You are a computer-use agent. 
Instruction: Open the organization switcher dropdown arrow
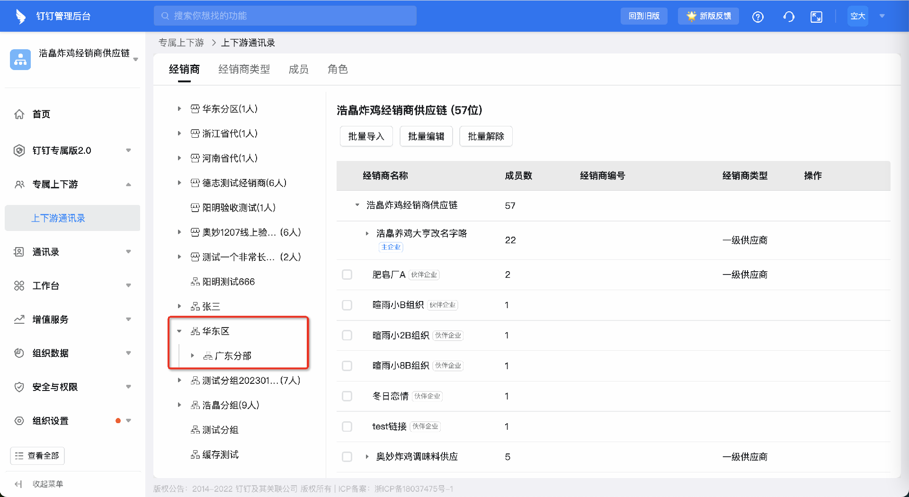tap(136, 60)
